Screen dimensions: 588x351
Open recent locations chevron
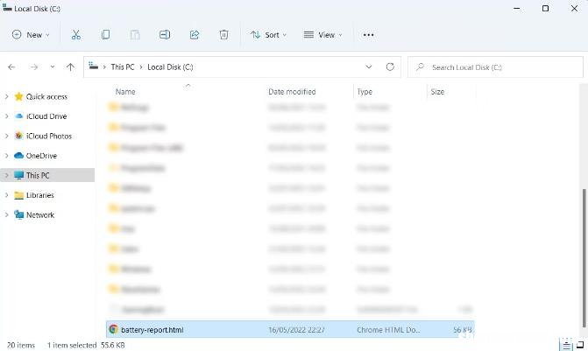53,67
